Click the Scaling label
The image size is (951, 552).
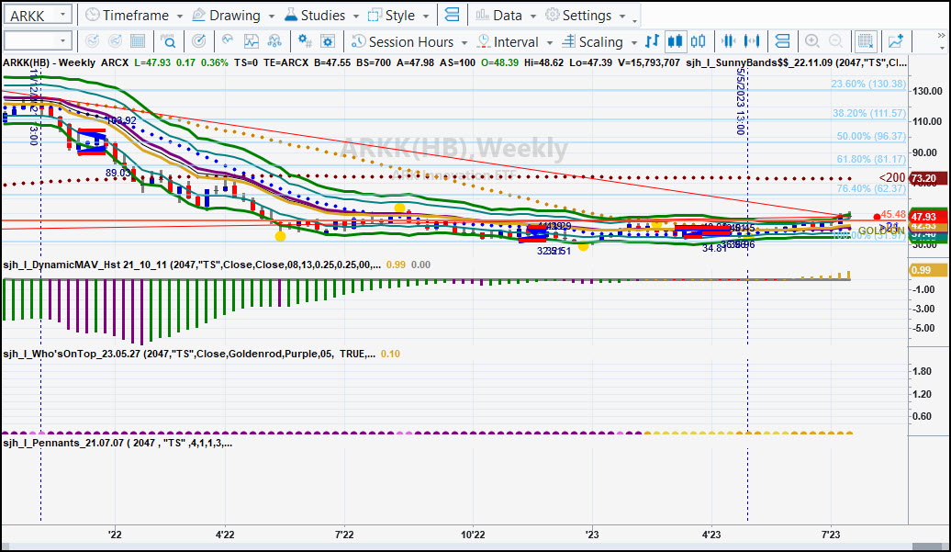tap(601, 42)
